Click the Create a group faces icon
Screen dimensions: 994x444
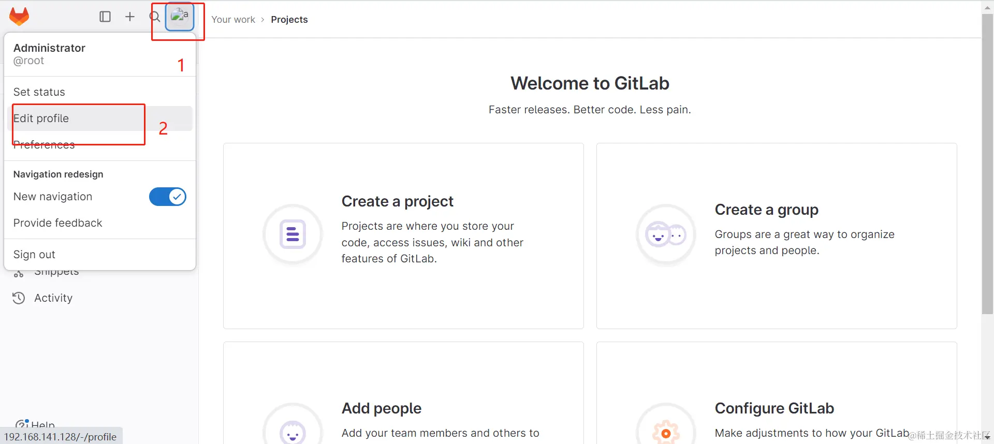coord(666,235)
